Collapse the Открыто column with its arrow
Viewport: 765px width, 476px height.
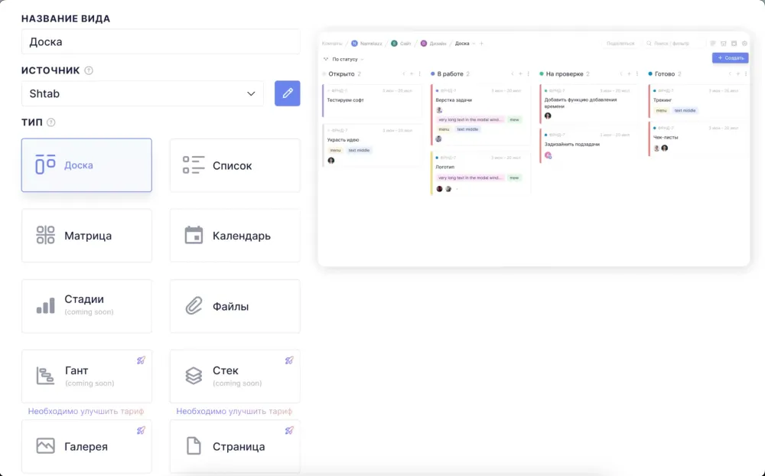[x=404, y=73]
